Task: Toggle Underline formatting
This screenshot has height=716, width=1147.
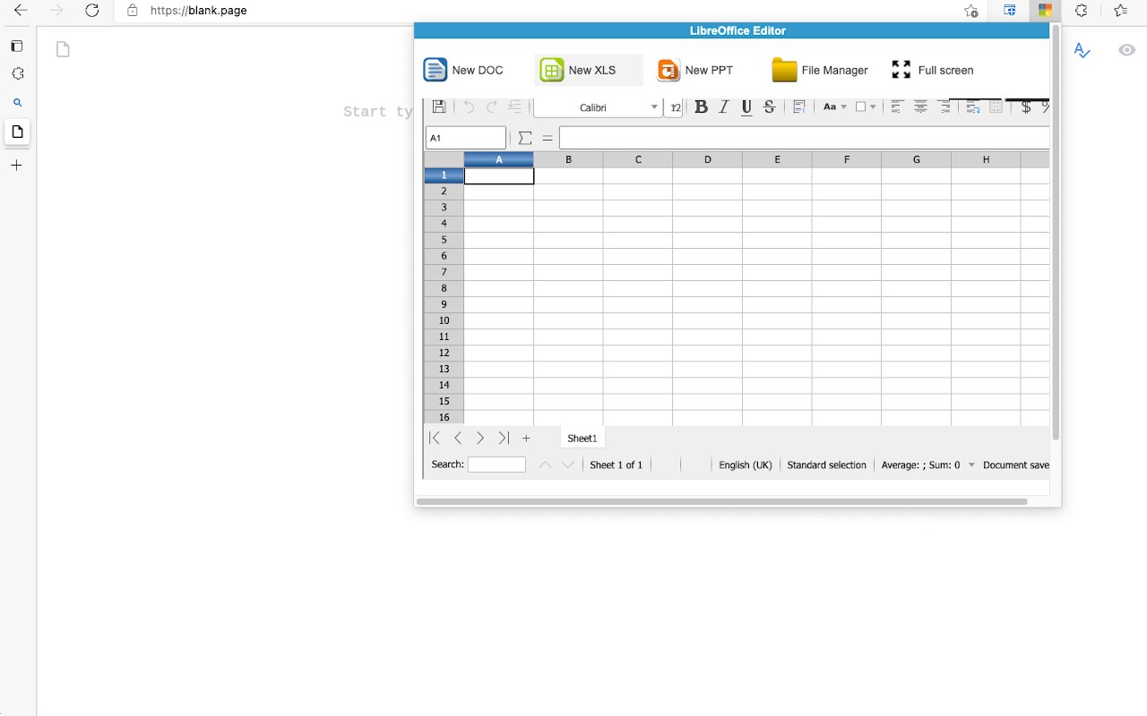Action: point(746,107)
